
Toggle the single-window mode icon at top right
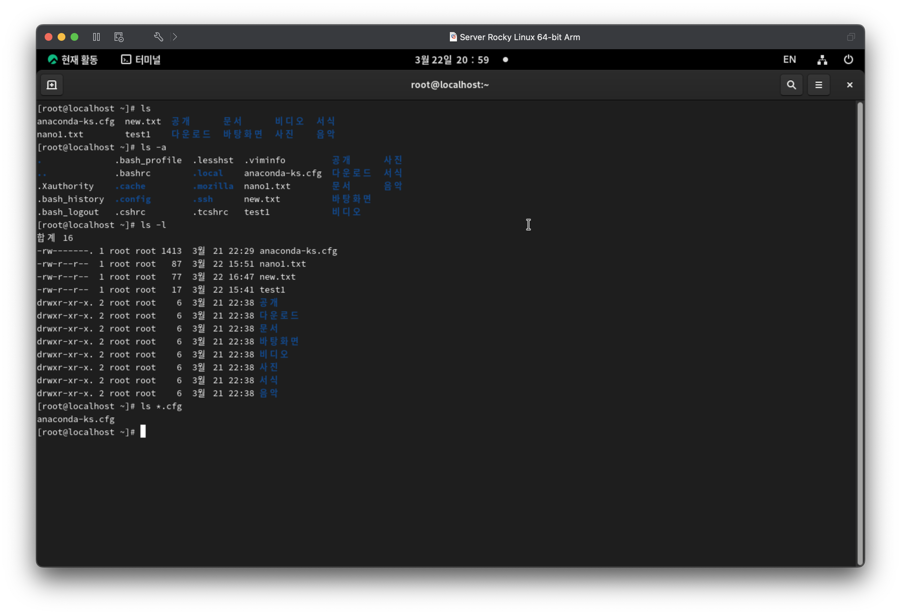coord(851,37)
